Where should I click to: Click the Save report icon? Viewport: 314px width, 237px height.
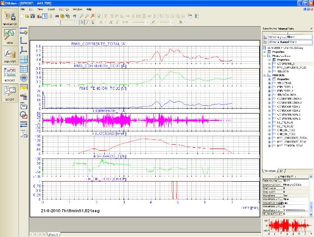(33, 16)
